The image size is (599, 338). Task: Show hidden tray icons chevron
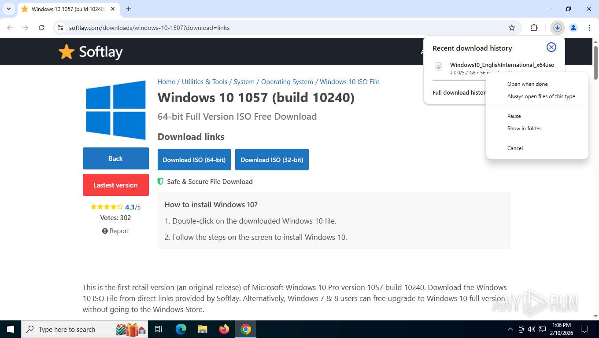510,329
